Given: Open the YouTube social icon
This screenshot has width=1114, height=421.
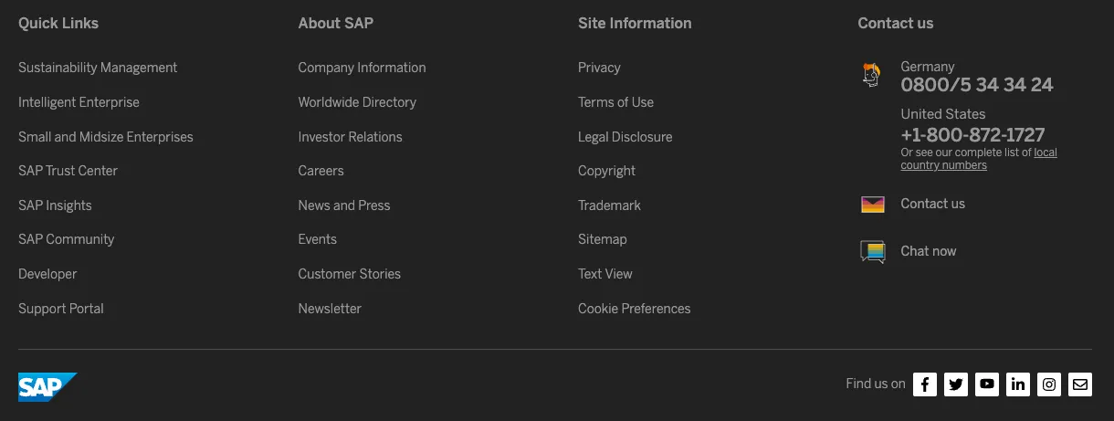Looking at the screenshot, I should pos(987,384).
